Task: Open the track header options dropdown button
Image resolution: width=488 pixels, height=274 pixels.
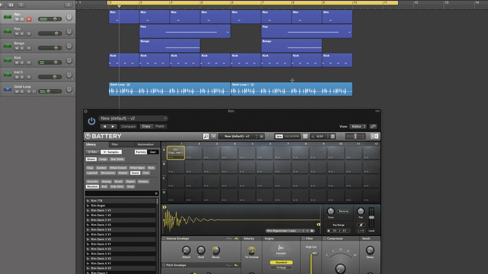Action: (x=68, y=5)
